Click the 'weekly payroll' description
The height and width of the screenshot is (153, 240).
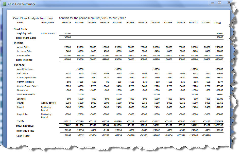coord(48,103)
